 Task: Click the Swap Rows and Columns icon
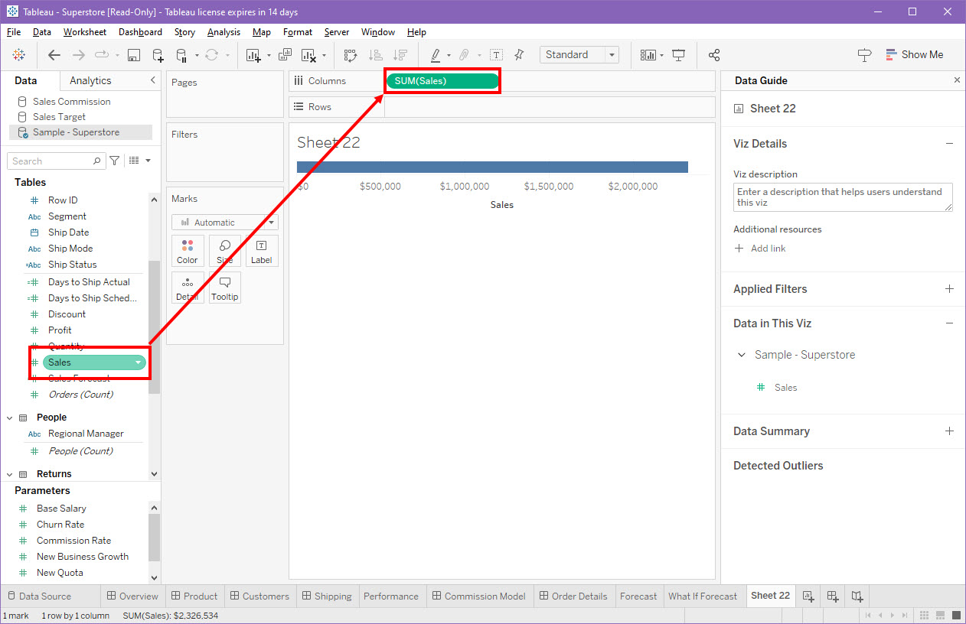point(351,55)
